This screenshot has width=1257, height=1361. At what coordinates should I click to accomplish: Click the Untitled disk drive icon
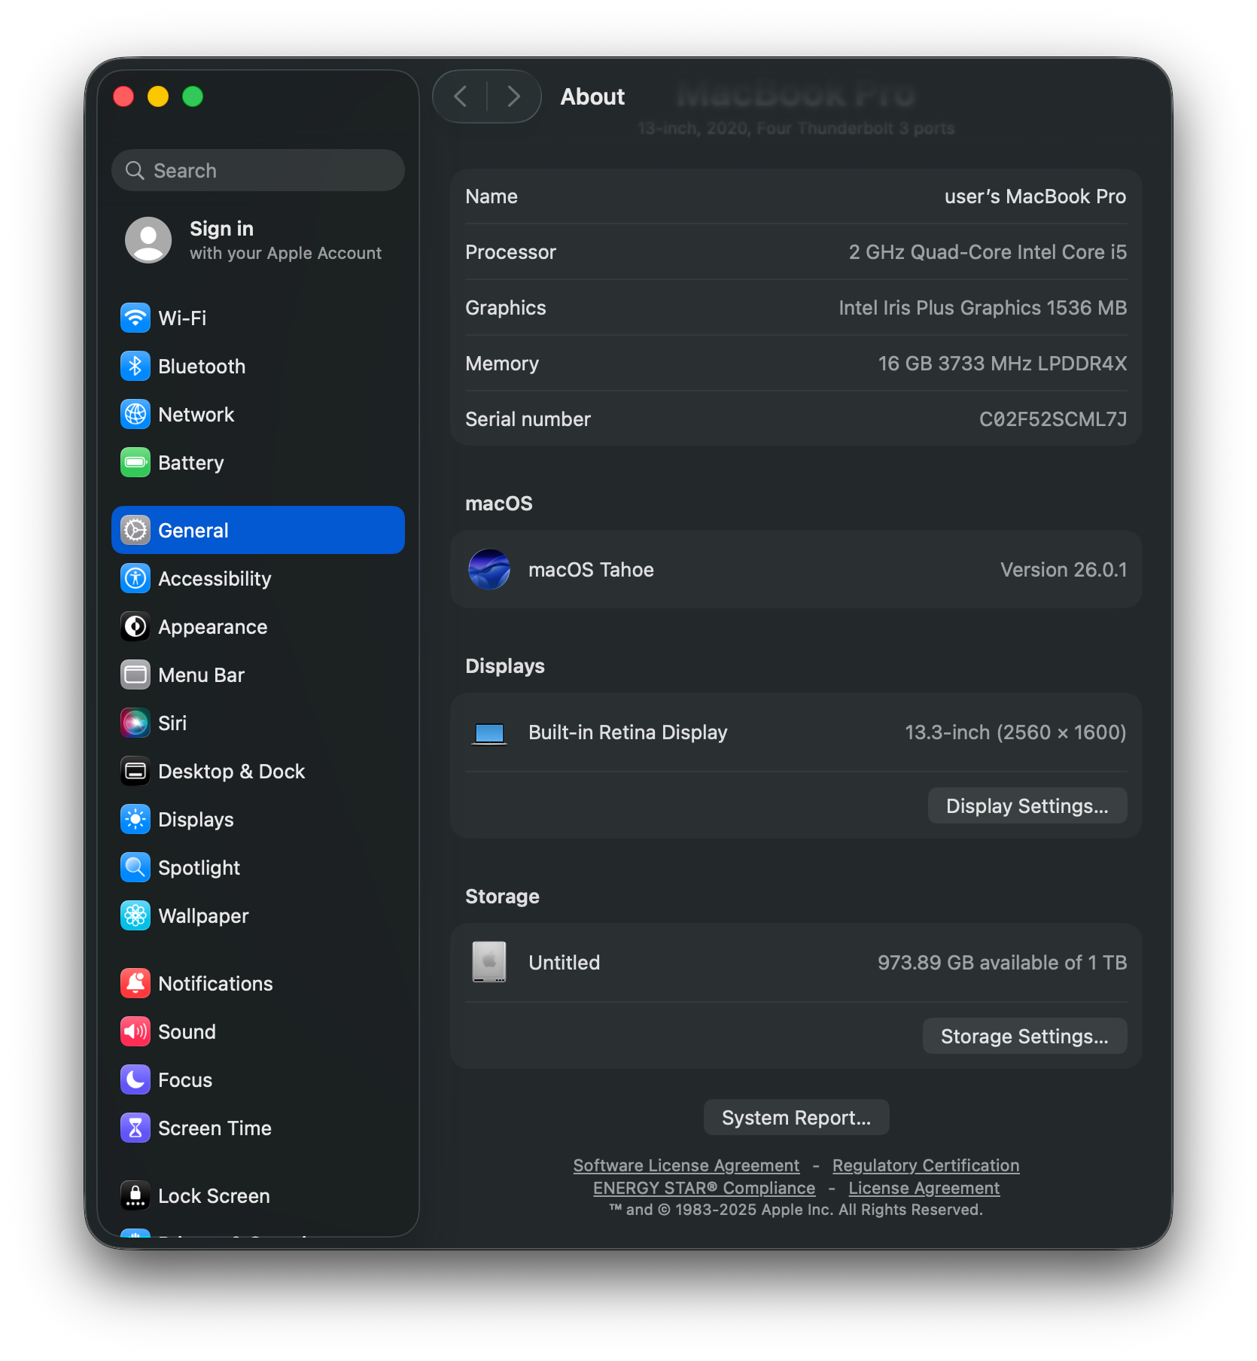click(489, 962)
